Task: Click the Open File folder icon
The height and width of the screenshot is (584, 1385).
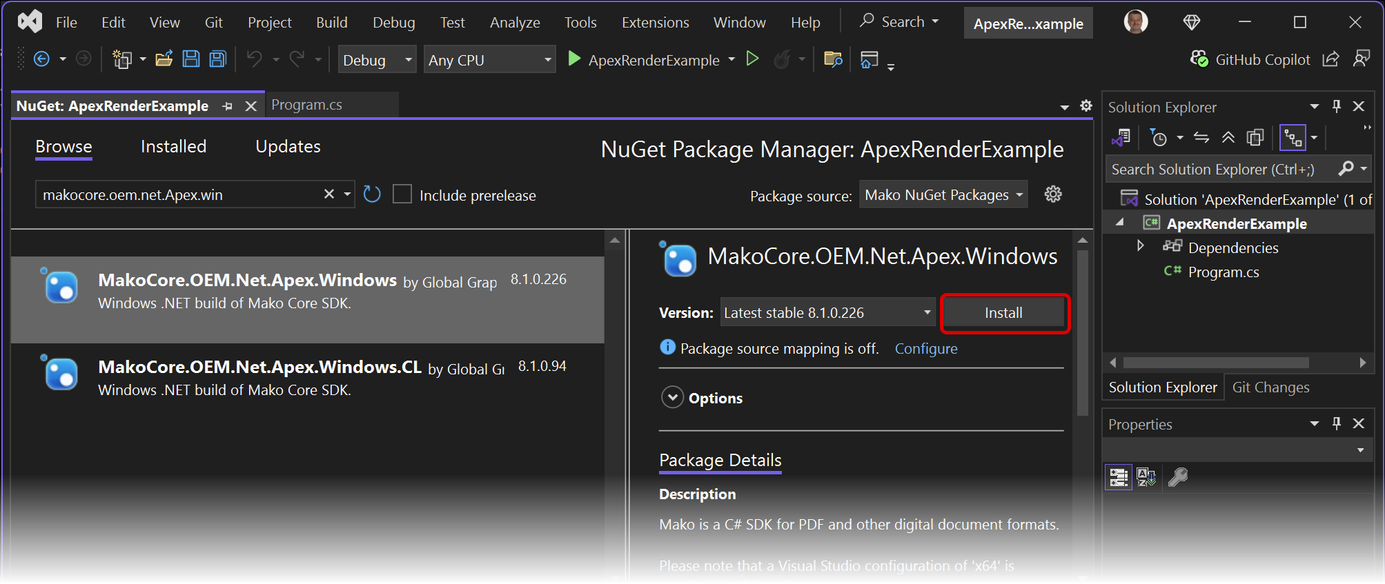Action: tap(164, 59)
